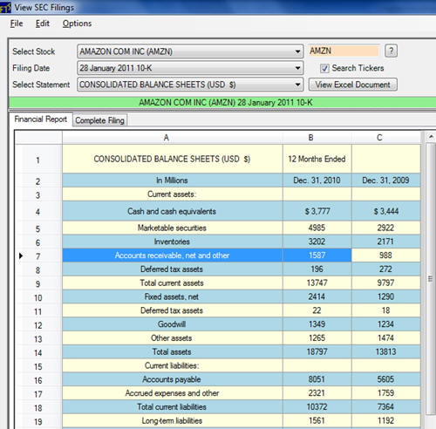This screenshot has width=436, height=429.
Task: Open the Edit menu
Action: click(43, 24)
